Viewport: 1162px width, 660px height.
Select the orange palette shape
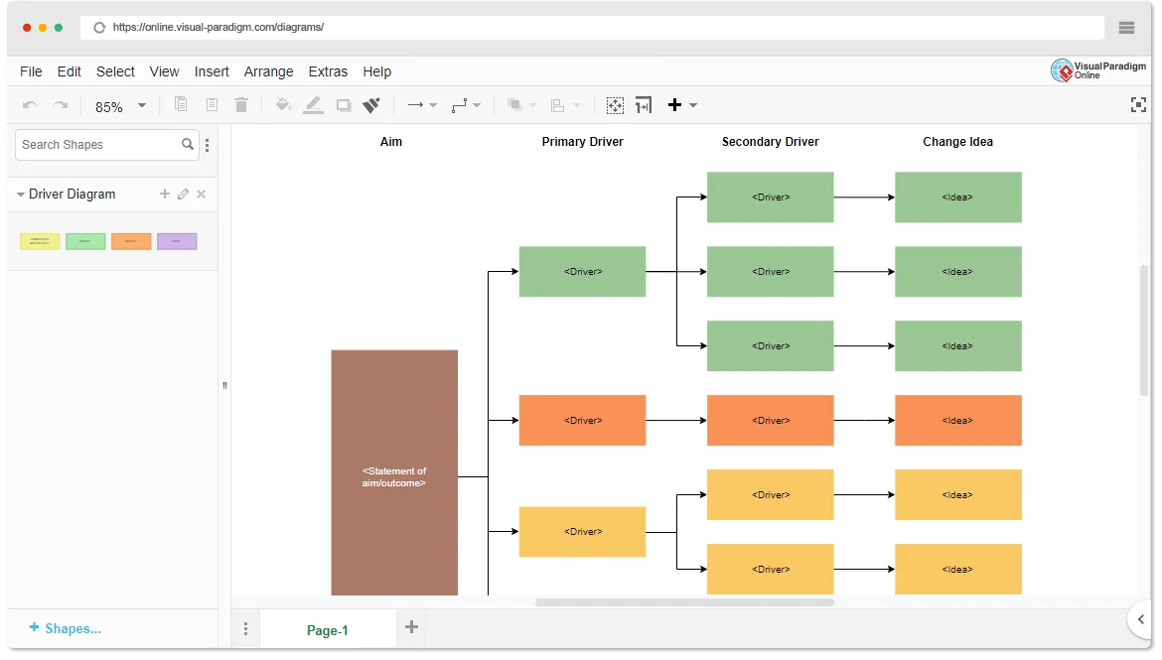[131, 241]
